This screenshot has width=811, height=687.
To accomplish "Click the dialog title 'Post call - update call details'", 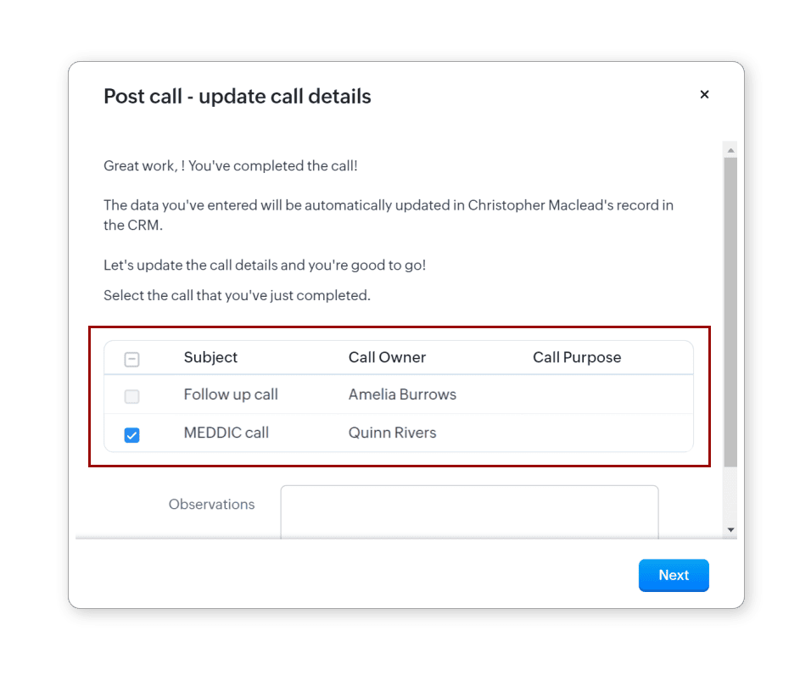I will (x=238, y=97).
